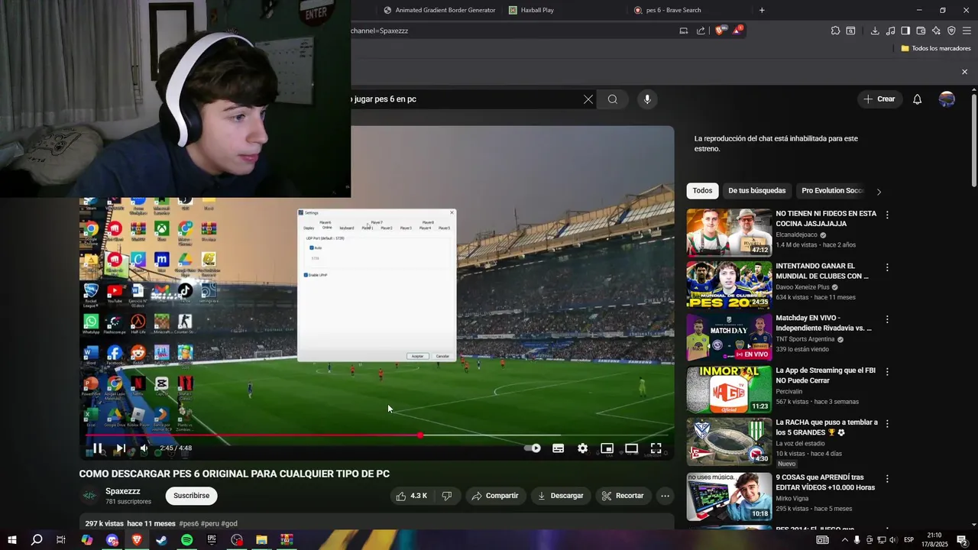Image resolution: width=978 pixels, height=550 pixels.
Task: Subscribe to the Spaxezzz channel
Action: pyautogui.click(x=191, y=496)
